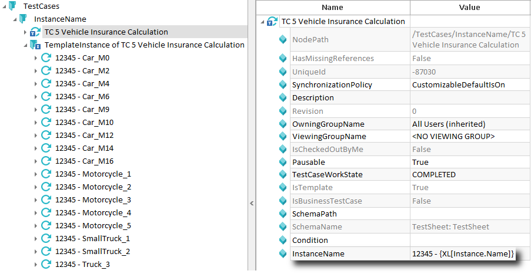Select the 12345 - SmallTruck_2 tree item

92,252
